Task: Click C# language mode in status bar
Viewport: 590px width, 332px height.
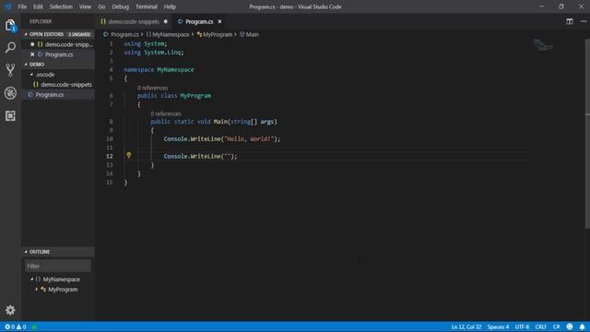Action: [x=556, y=326]
